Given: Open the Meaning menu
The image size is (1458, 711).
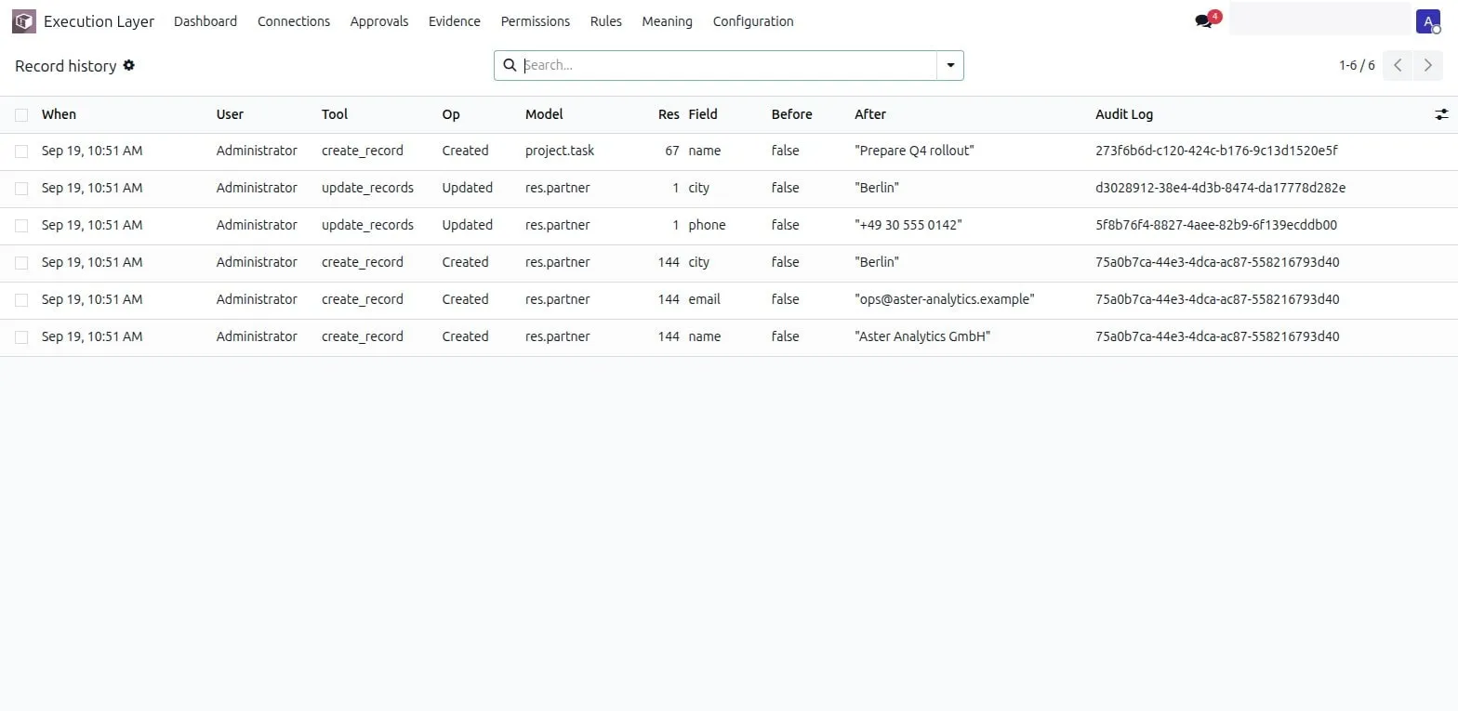Looking at the screenshot, I should tap(668, 21).
